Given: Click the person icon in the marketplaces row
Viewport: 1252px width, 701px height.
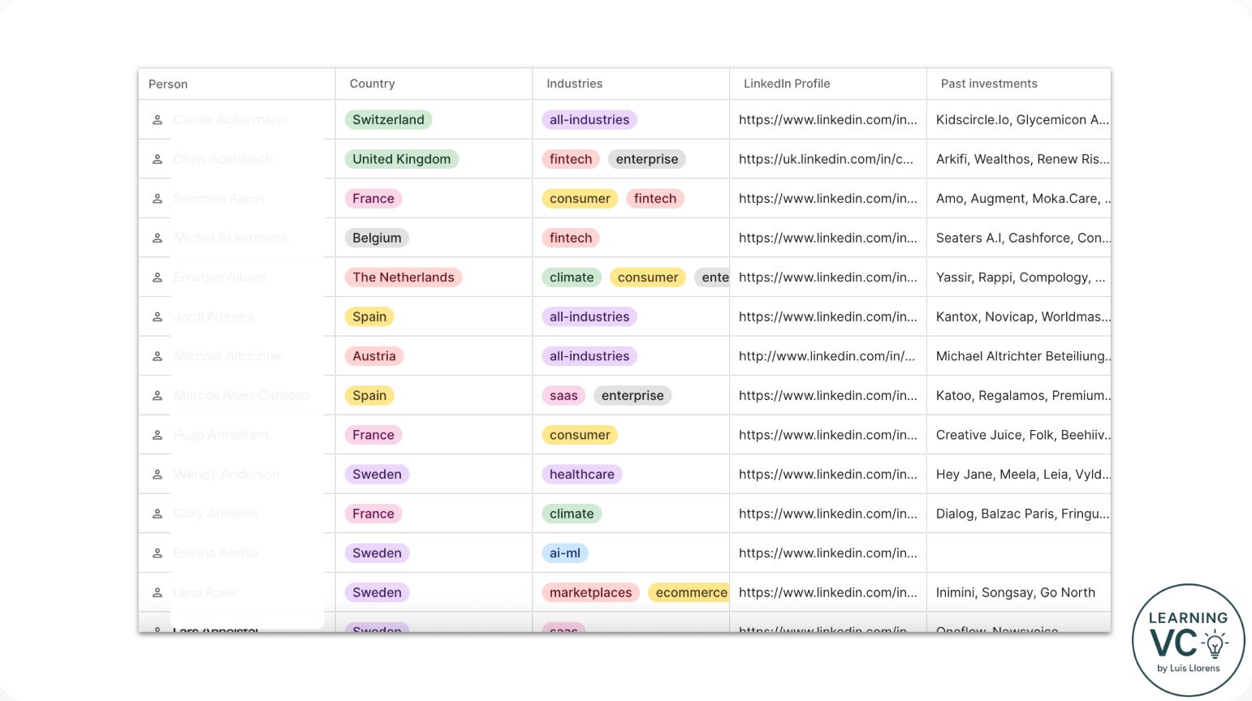Looking at the screenshot, I should pyautogui.click(x=158, y=593).
